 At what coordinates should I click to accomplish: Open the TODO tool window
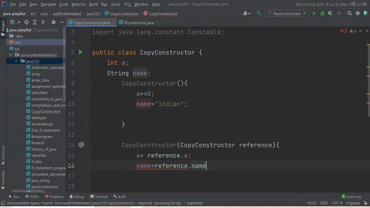(32, 196)
